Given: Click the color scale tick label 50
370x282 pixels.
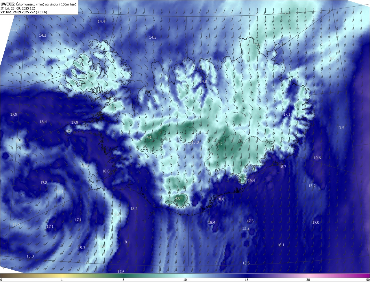Looking at the screenshot, I should click(368, 280).
